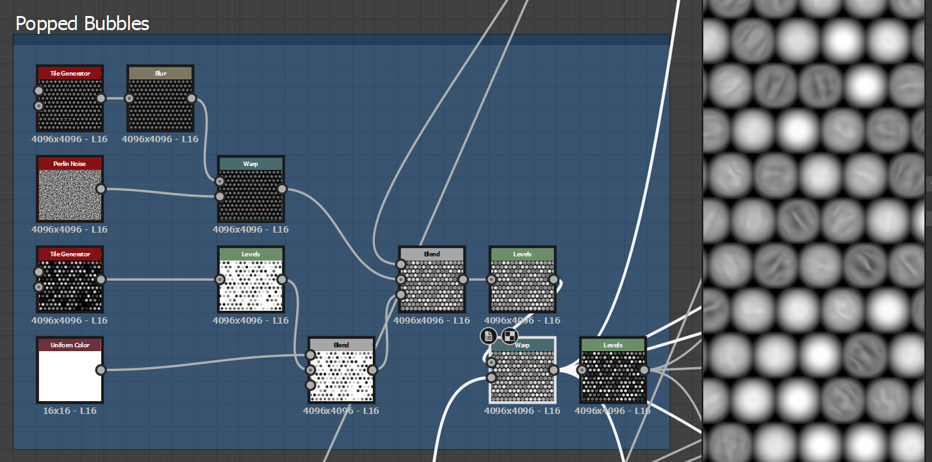Click bottom input connector of Warp beside Perlin Noise
The image size is (932, 462).
tap(220, 196)
